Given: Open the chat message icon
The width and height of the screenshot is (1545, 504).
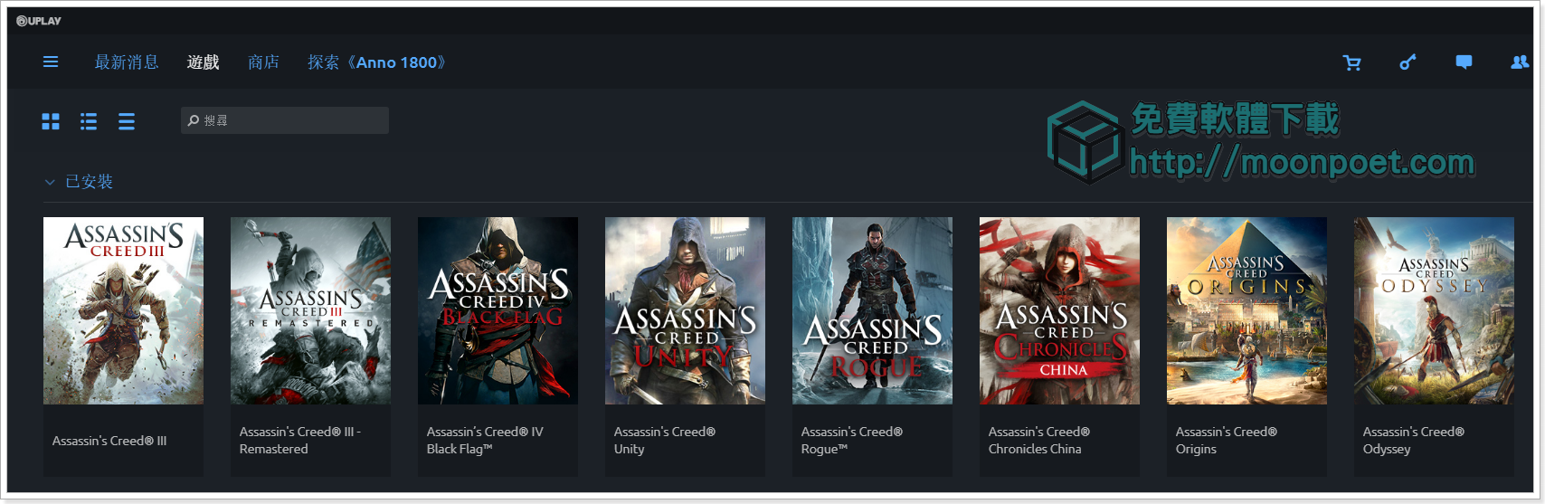Looking at the screenshot, I should [x=1464, y=62].
